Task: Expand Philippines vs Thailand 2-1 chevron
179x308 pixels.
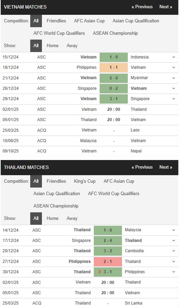Action: click(174, 262)
